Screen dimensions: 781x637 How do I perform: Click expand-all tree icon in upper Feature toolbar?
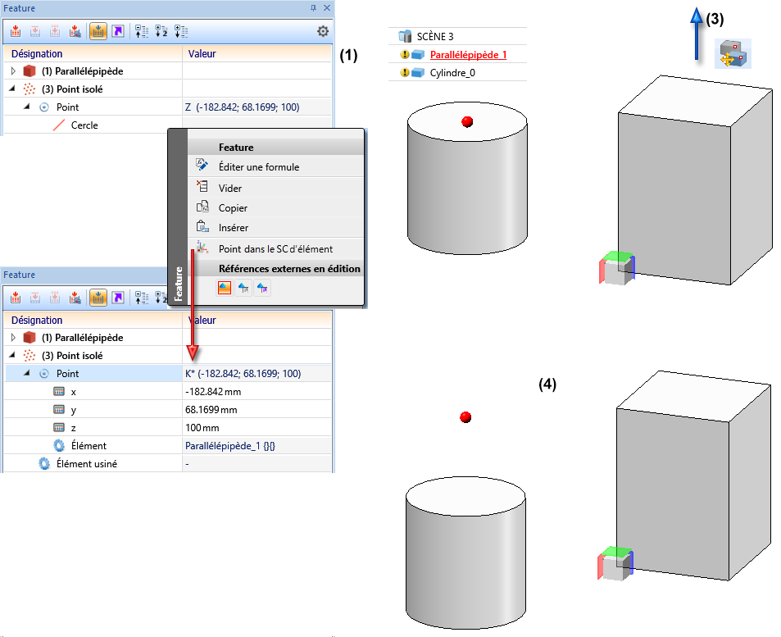click(181, 31)
